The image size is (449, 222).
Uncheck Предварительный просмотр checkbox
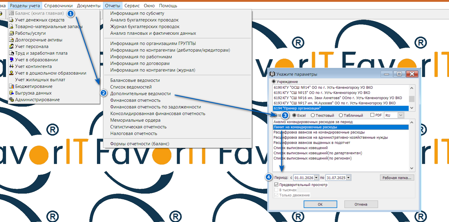276,185
